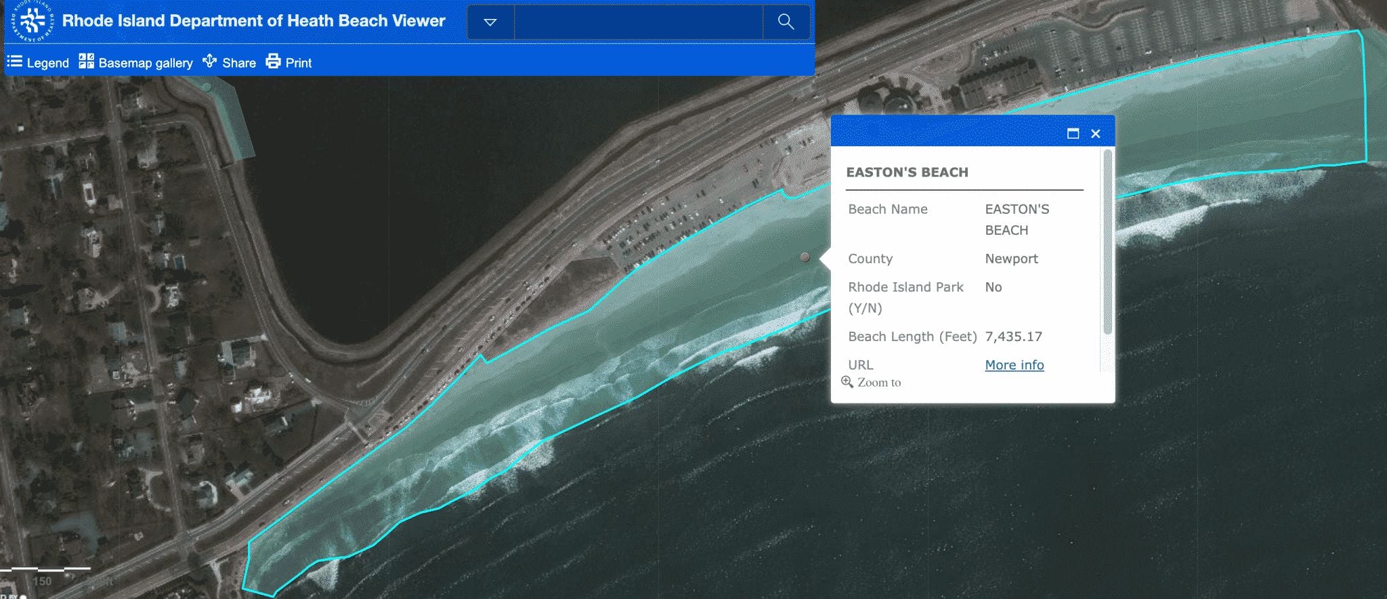Click Zoom to in the popup

tap(871, 382)
